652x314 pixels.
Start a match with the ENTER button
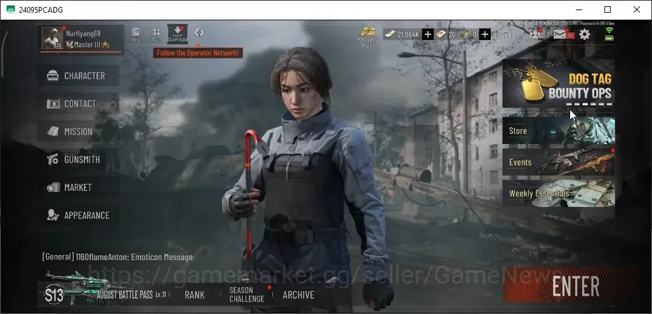[575, 286]
